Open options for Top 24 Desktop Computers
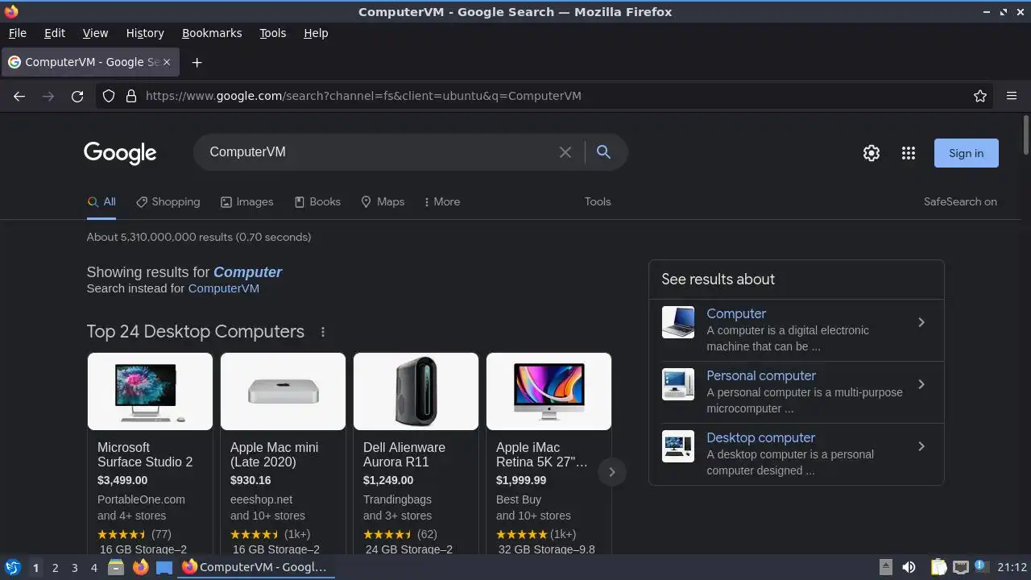This screenshot has height=580, width=1031. click(x=323, y=332)
